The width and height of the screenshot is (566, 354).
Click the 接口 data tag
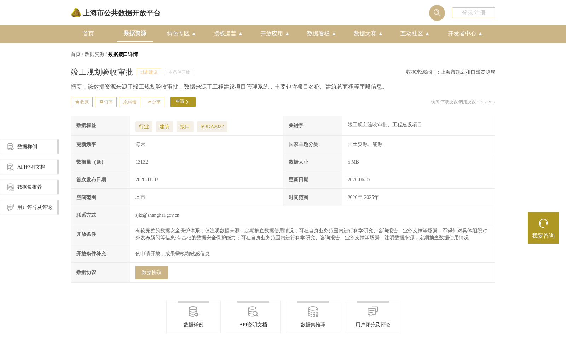point(185,127)
